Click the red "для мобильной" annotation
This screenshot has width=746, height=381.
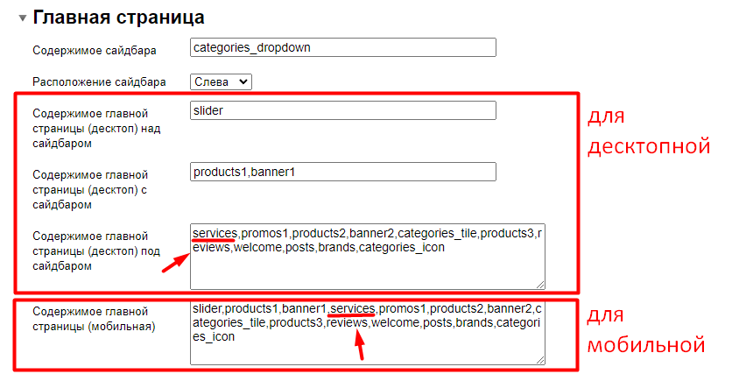645,329
